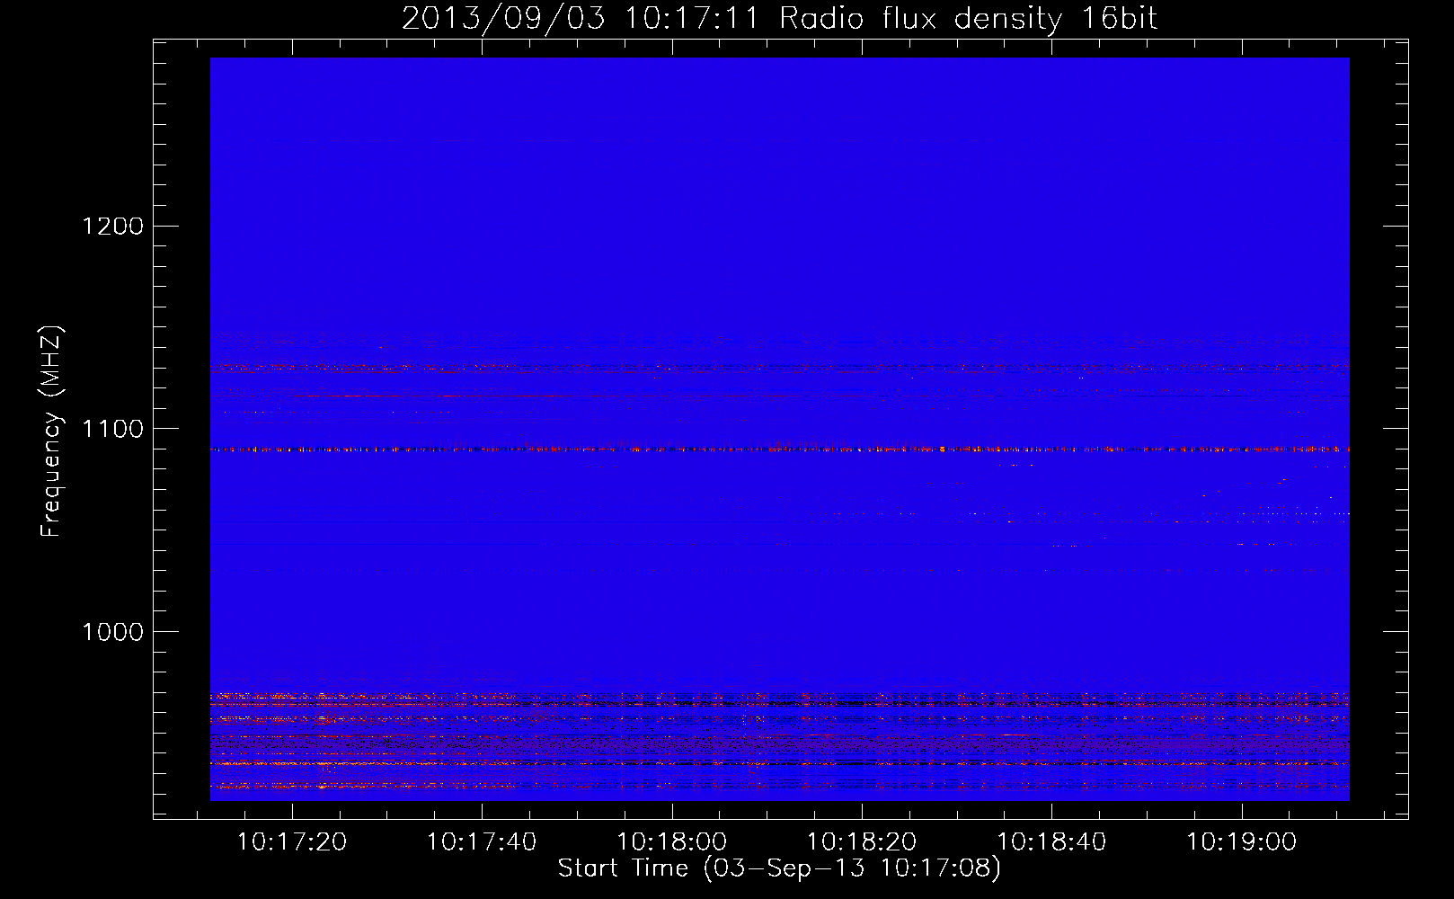
Task: Click the 'Frequency (MHZ)' y-axis label
Action: coord(51,432)
